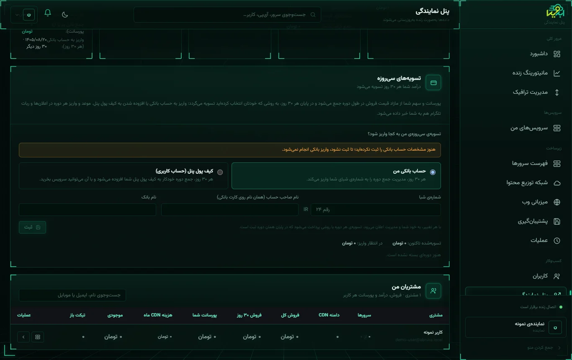Click the people icon beside مشتریان من
The width and height of the screenshot is (572, 360).
(433, 291)
